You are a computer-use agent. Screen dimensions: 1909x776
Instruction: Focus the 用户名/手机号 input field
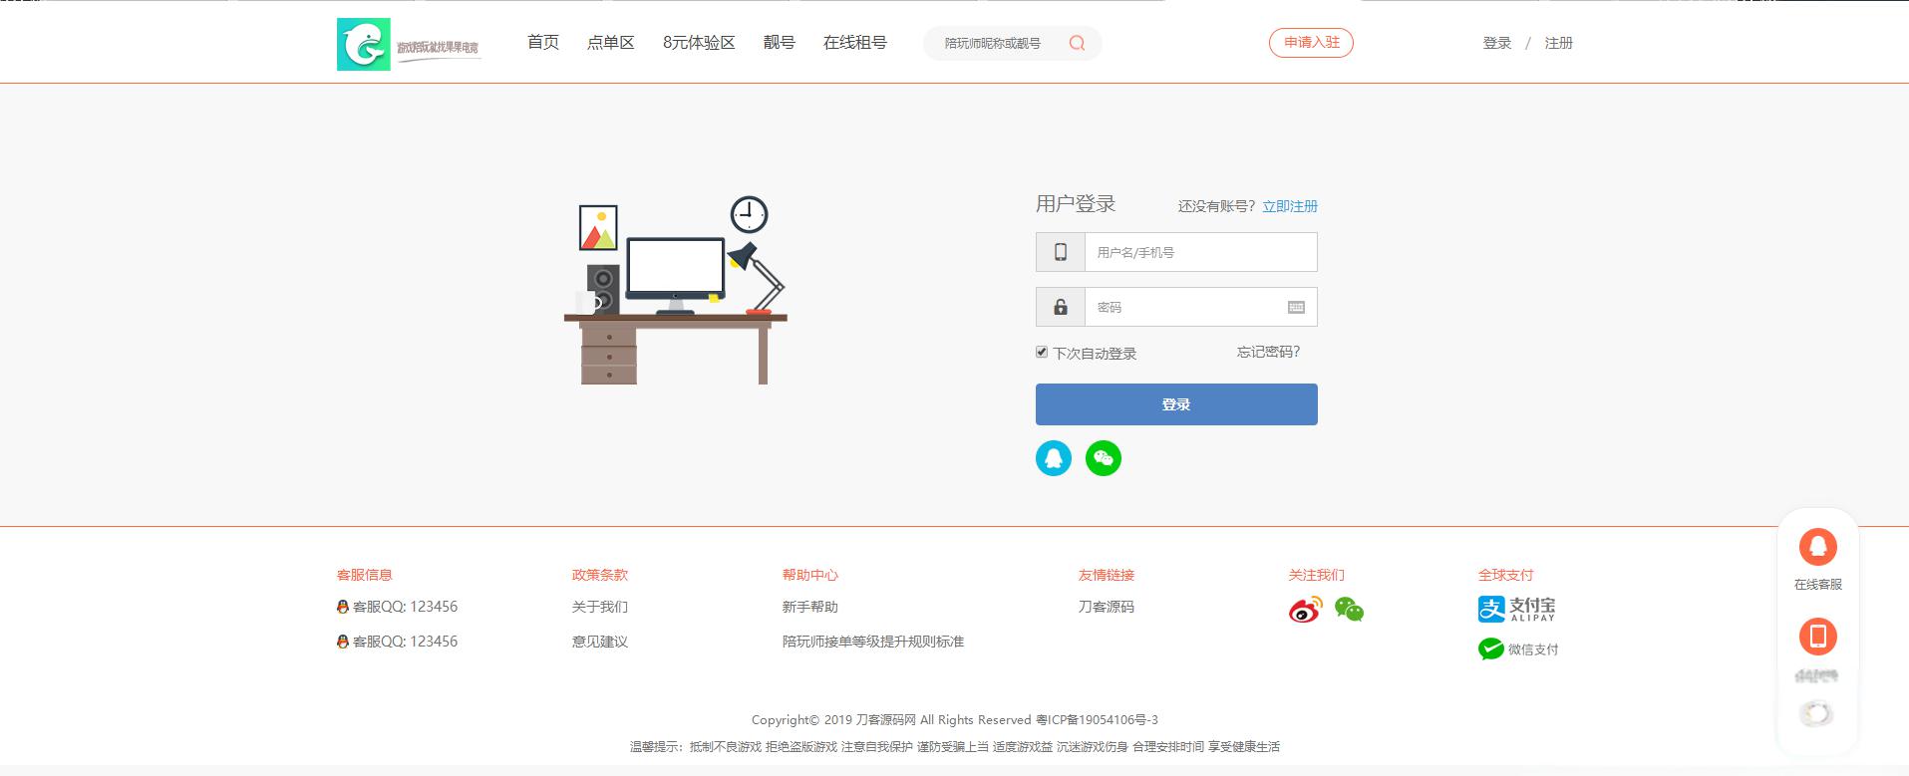coord(1200,252)
